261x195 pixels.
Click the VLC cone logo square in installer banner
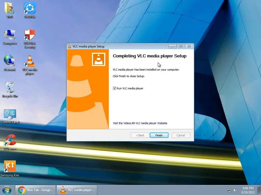(x=99, y=59)
